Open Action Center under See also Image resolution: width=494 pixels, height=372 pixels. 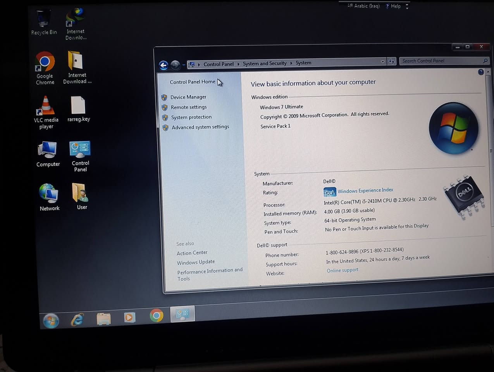(x=192, y=253)
